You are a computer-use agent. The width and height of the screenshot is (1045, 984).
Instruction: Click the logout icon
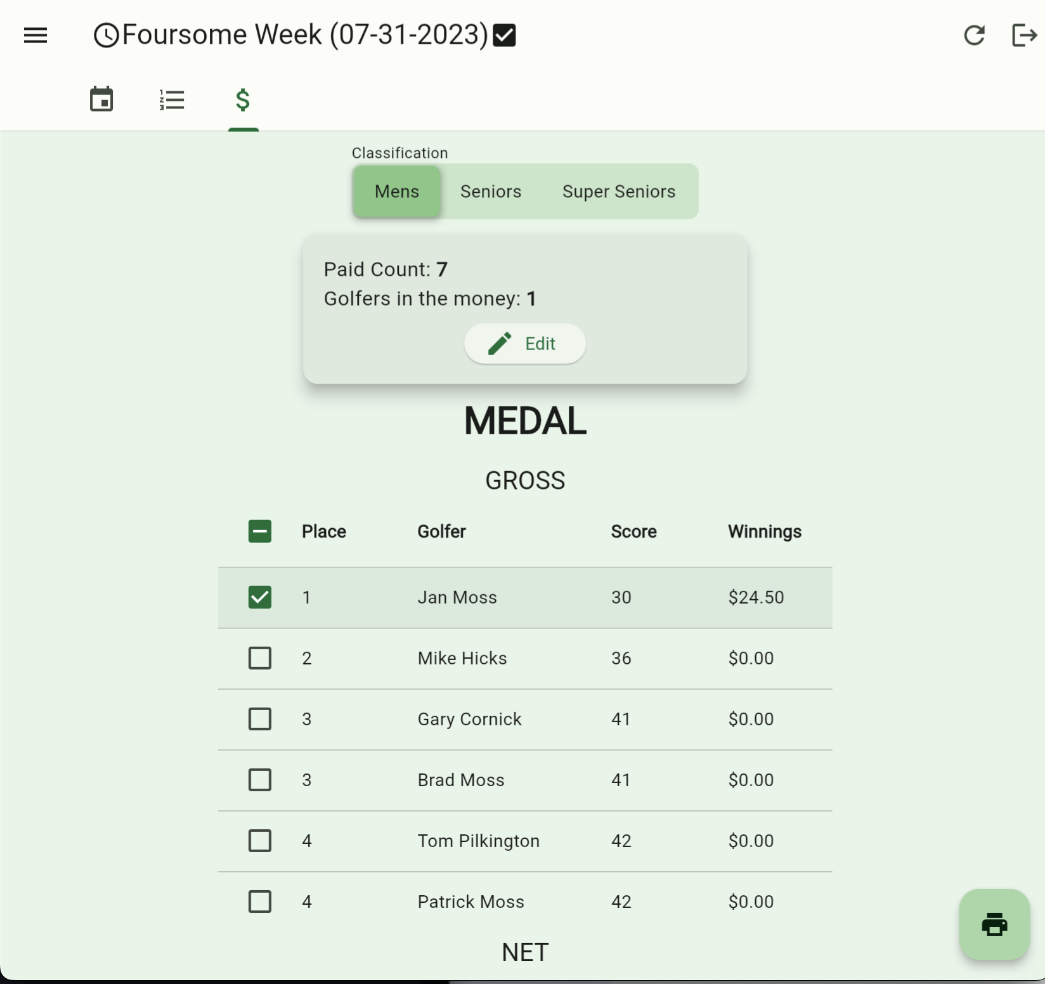(1023, 36)
